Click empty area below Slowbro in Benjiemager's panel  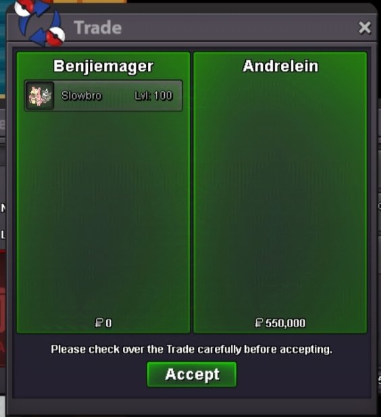103,213
